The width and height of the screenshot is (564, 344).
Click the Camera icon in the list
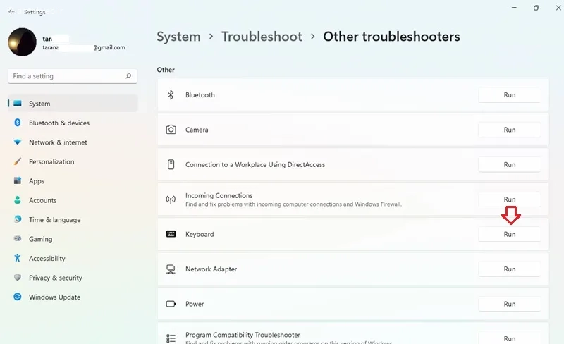(171, 130)
